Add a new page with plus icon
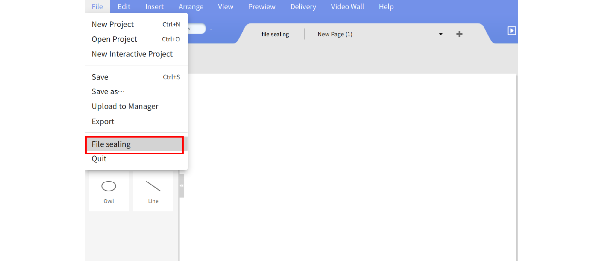The image size is (611, 261). click(459, 34)
